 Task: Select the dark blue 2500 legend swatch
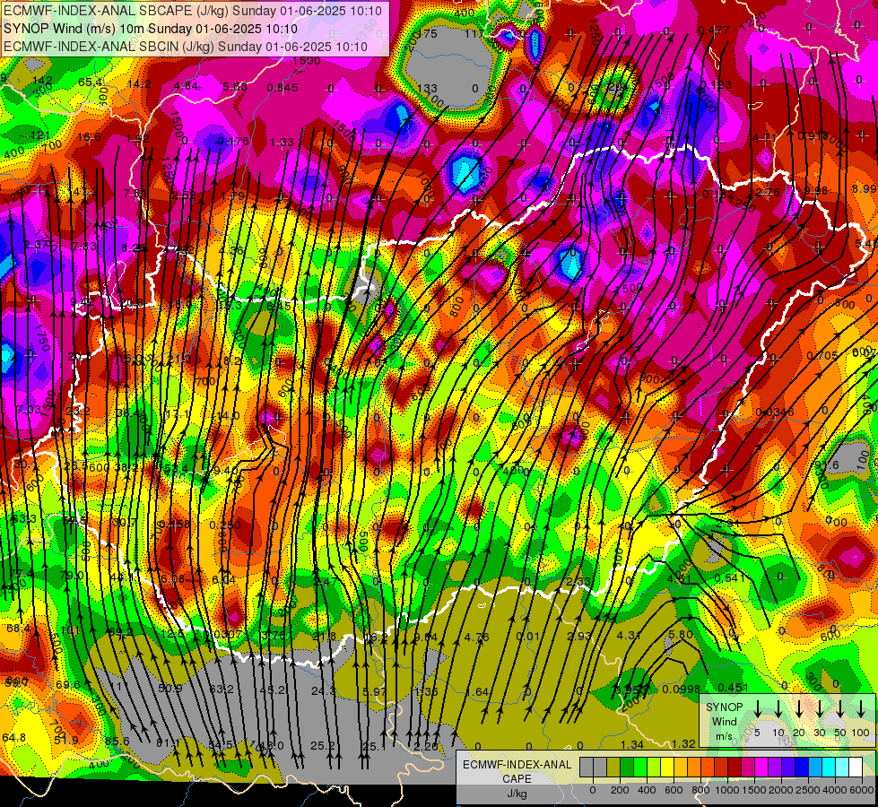pyautogui.click(x=802, y=768)
